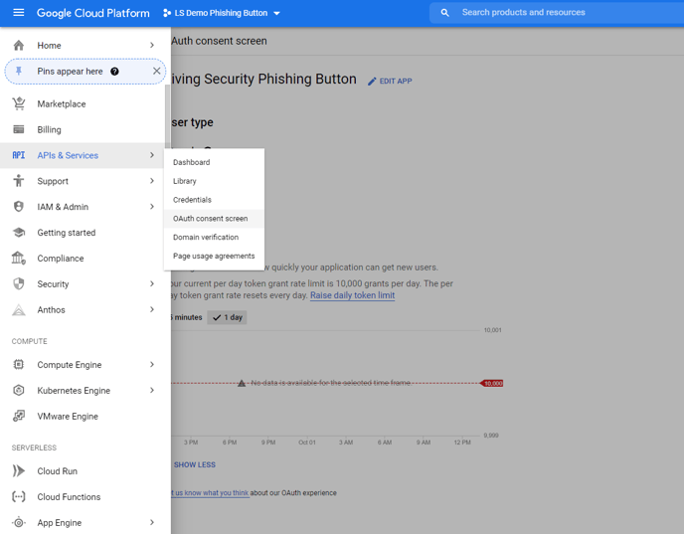Expand the Anthos submenu chevron

[152, 309]
